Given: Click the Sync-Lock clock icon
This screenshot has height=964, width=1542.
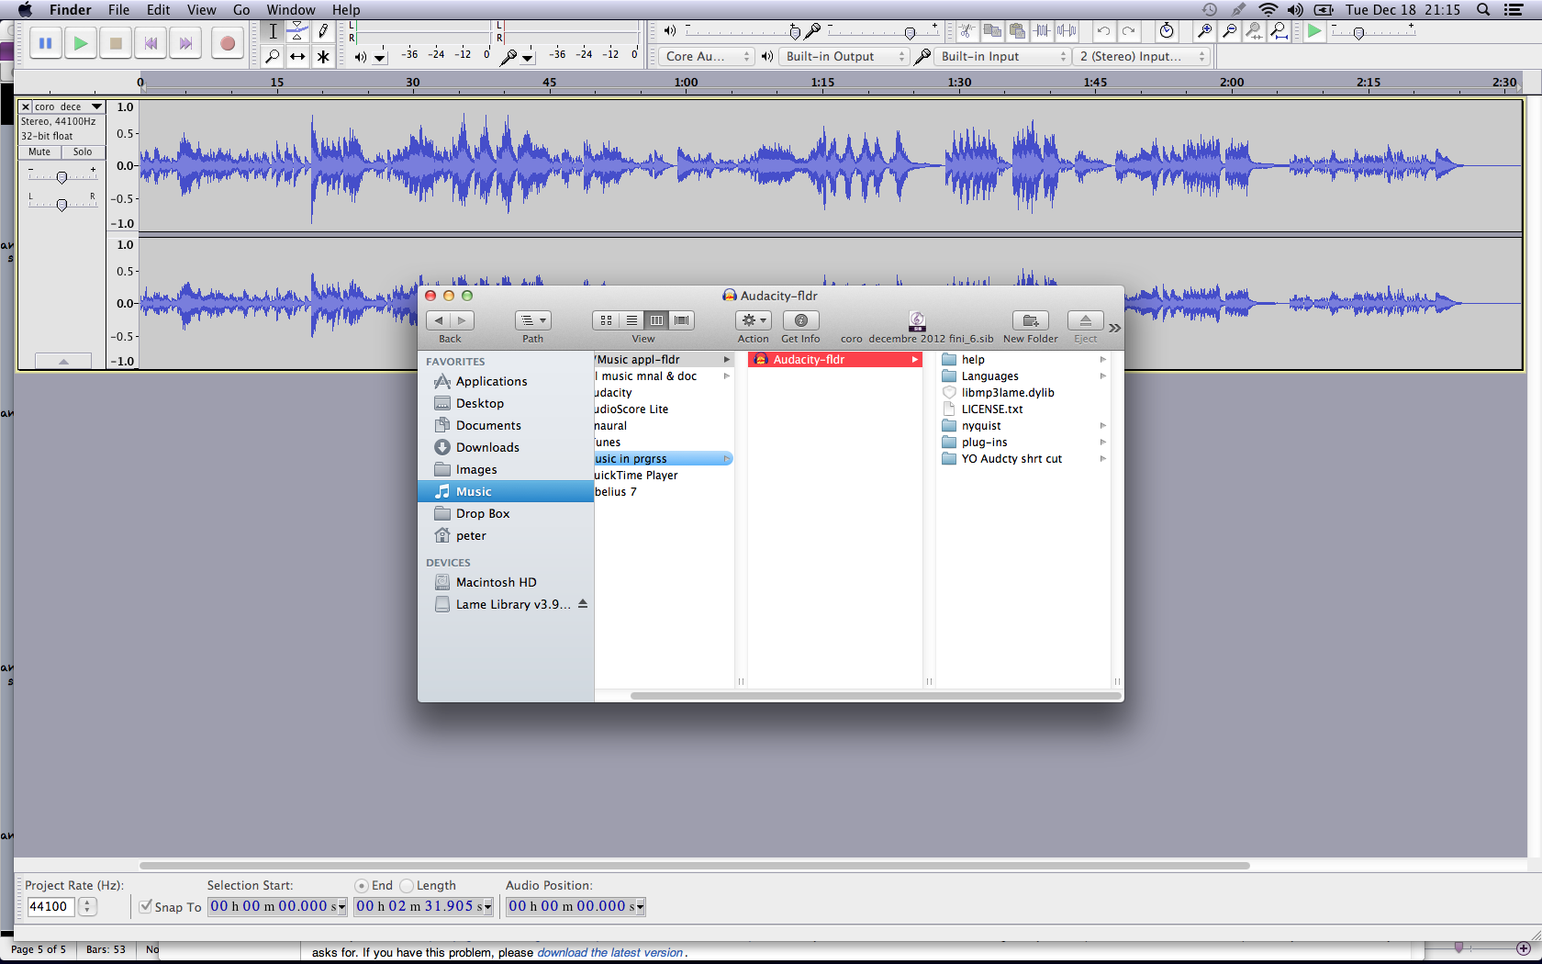Looking at the screenshot, I should click(1167, 31).
